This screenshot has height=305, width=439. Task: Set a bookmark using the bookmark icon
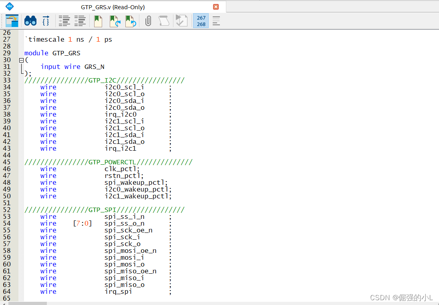[x=98, y=21]
